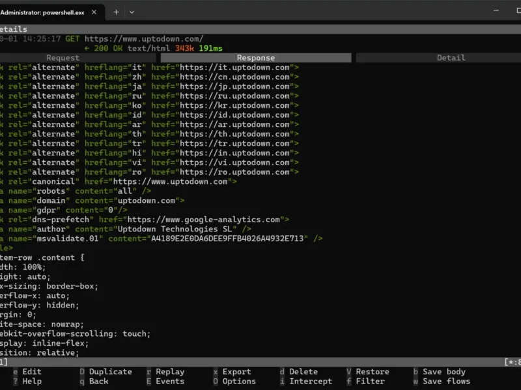
Task: Click the domain meta content uptodown.com
Action: pos(147,201)
